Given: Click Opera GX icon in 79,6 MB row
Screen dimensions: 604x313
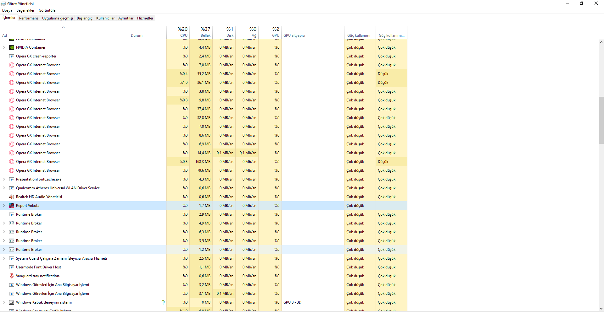Looking at the screenshot, I should tap(12, 170).
